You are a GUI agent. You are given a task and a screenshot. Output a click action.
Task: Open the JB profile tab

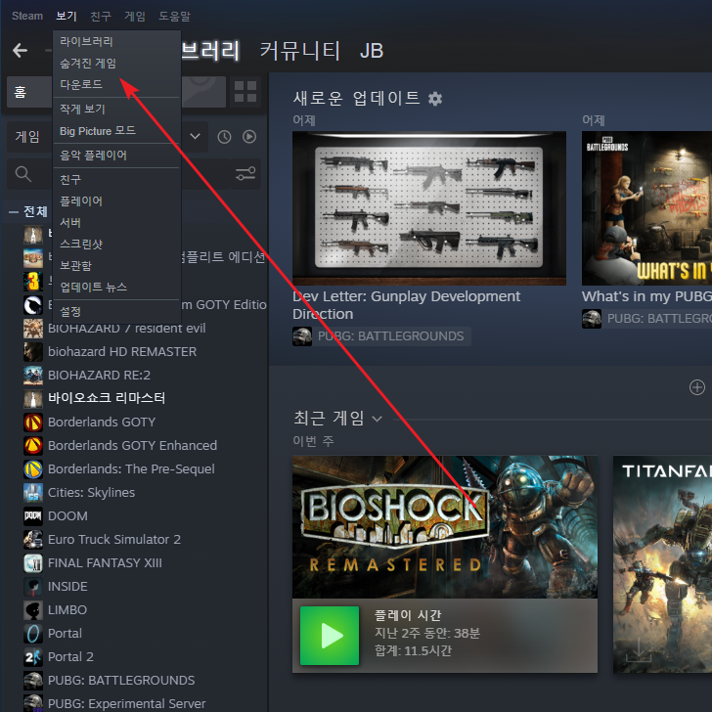(372, 51)
